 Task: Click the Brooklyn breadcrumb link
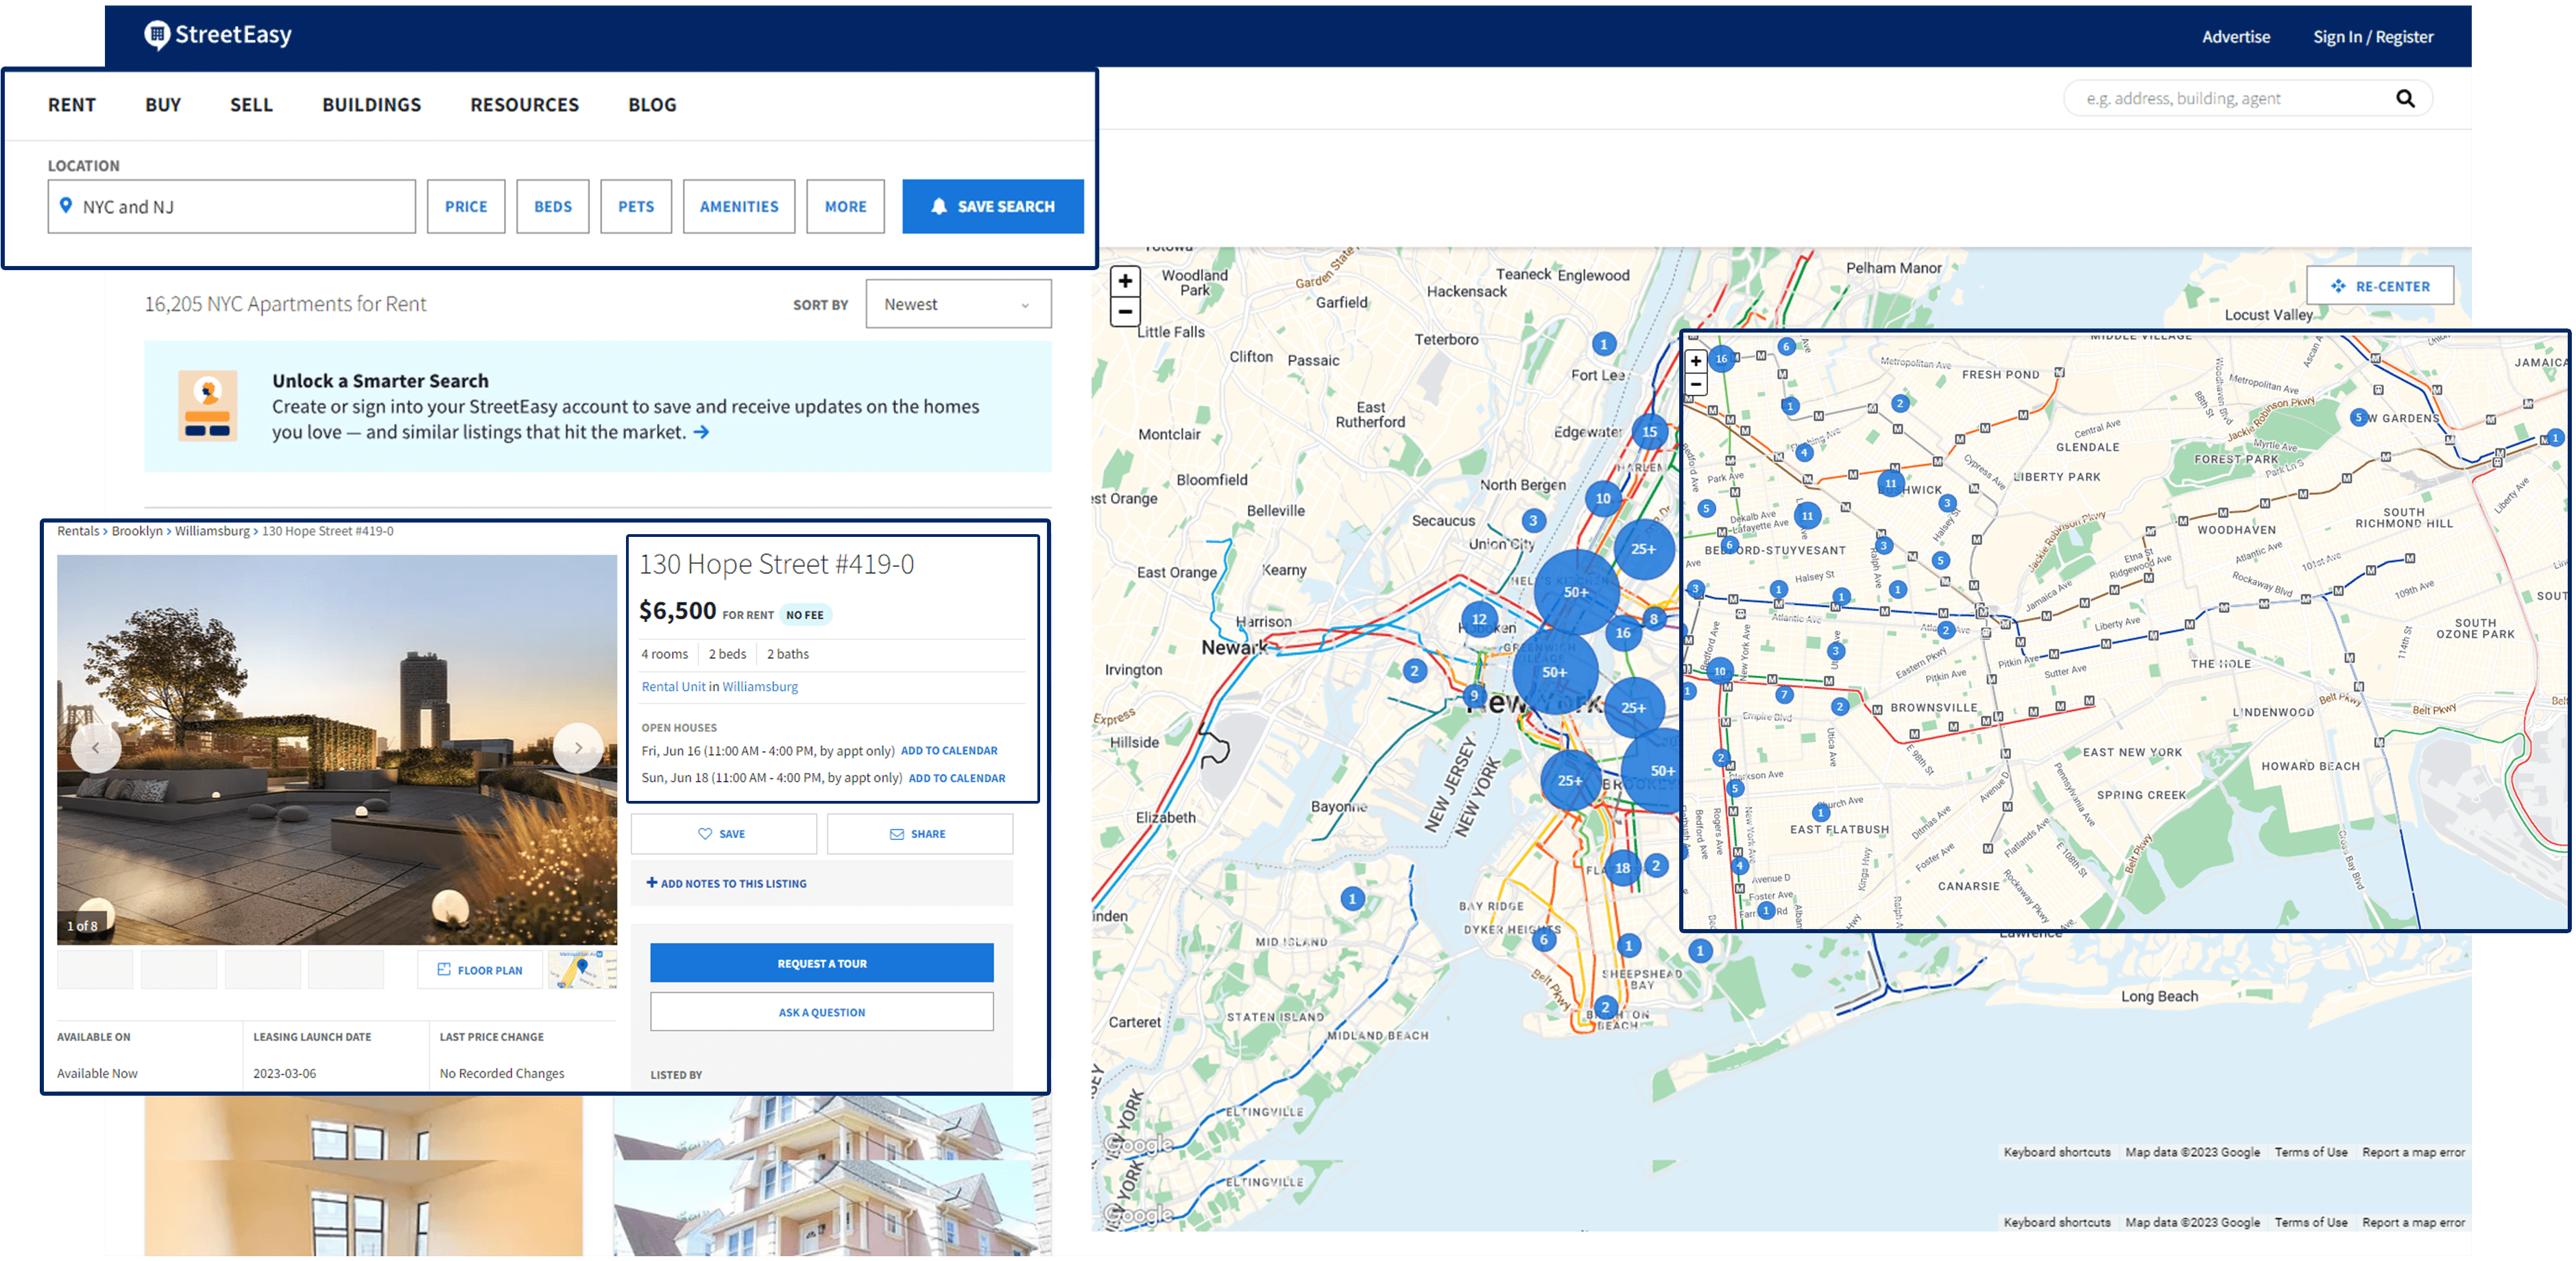coord(137,531)
